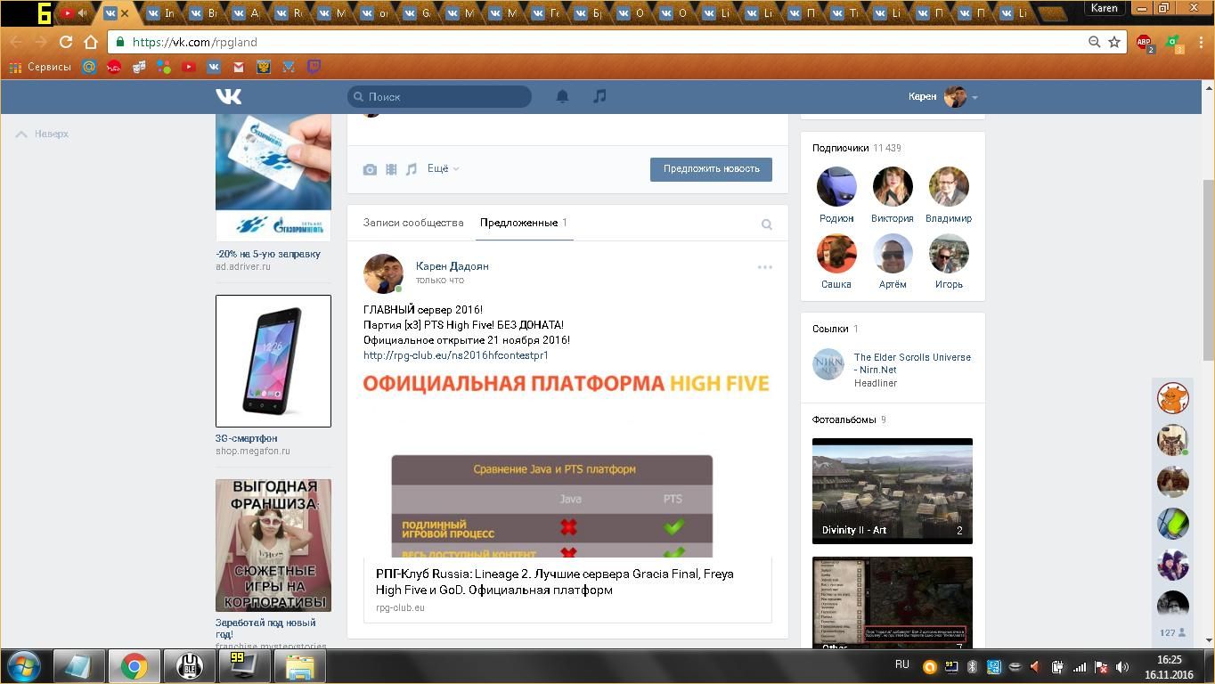1215x684 pixels.
Task: Open the 3G-смартфон ad link
Action: [x=247, y=438]
